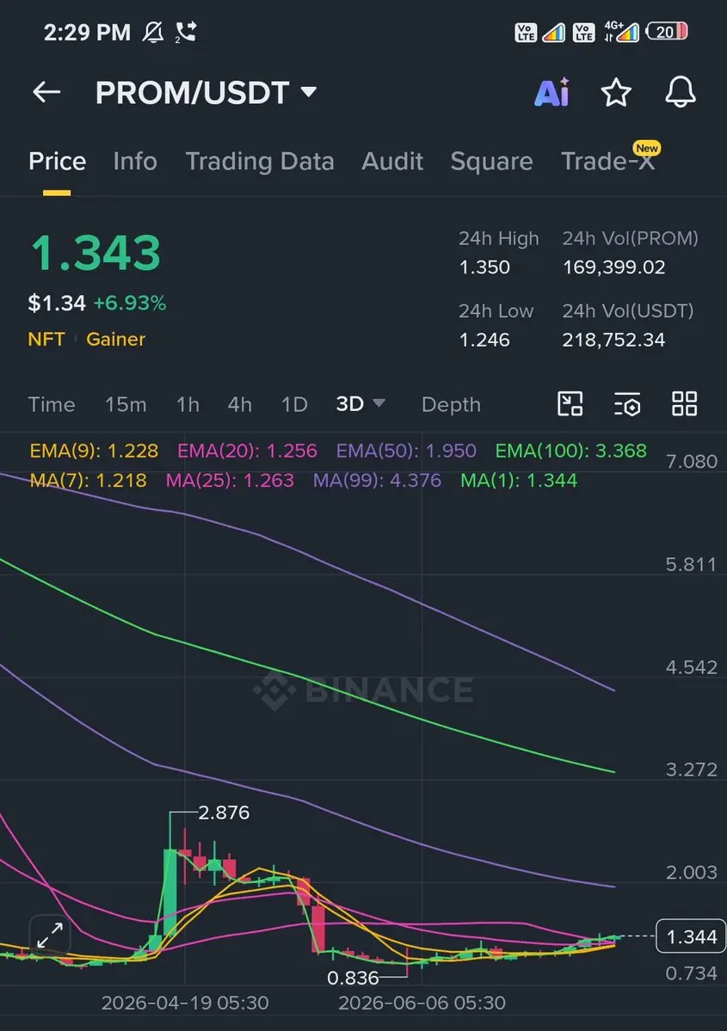Switch to the Info tab

coord(135,161)
